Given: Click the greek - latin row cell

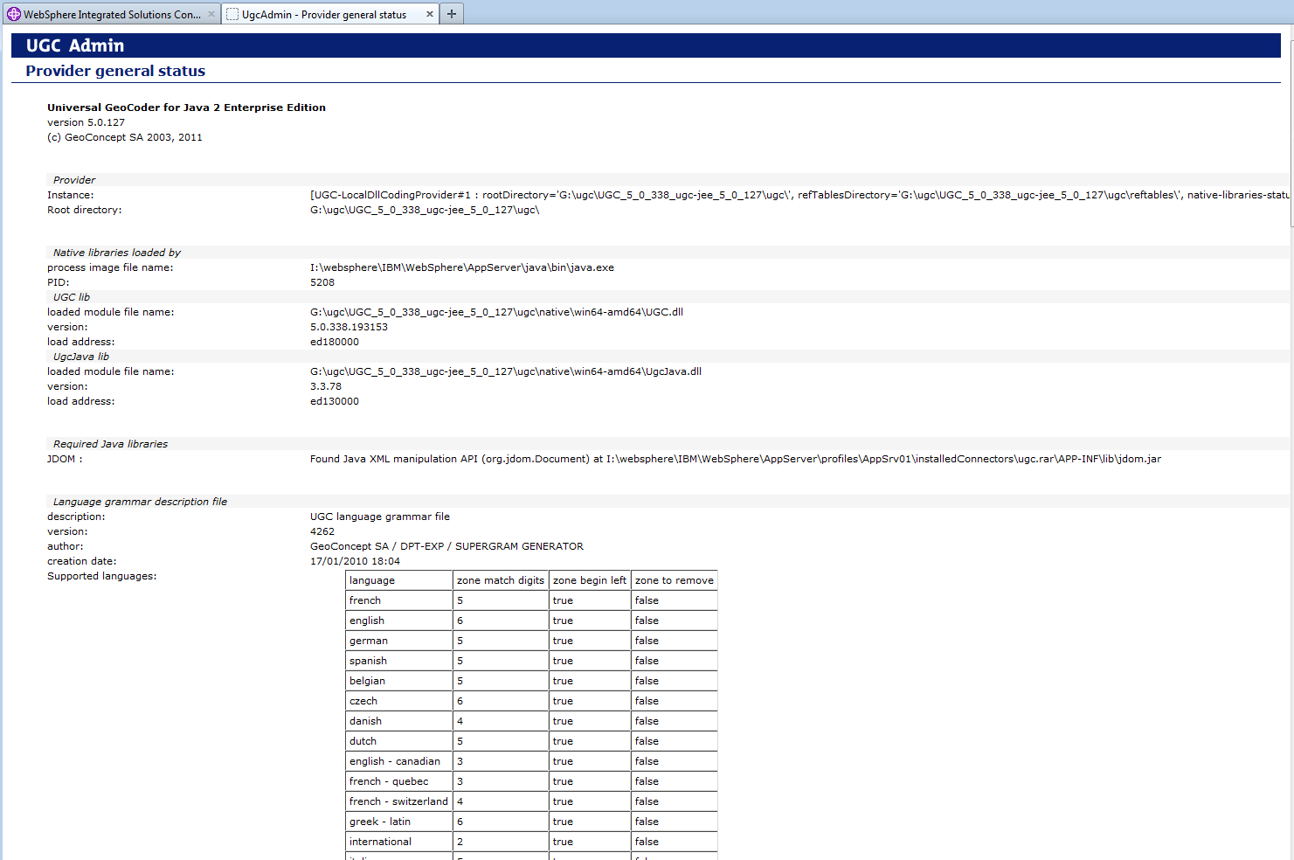Looking at the screenshot, I should tap(398, 822).
